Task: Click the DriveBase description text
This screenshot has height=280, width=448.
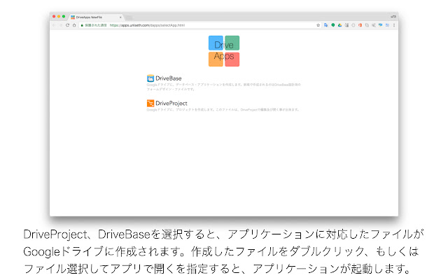Action: (x=224, y=87)
